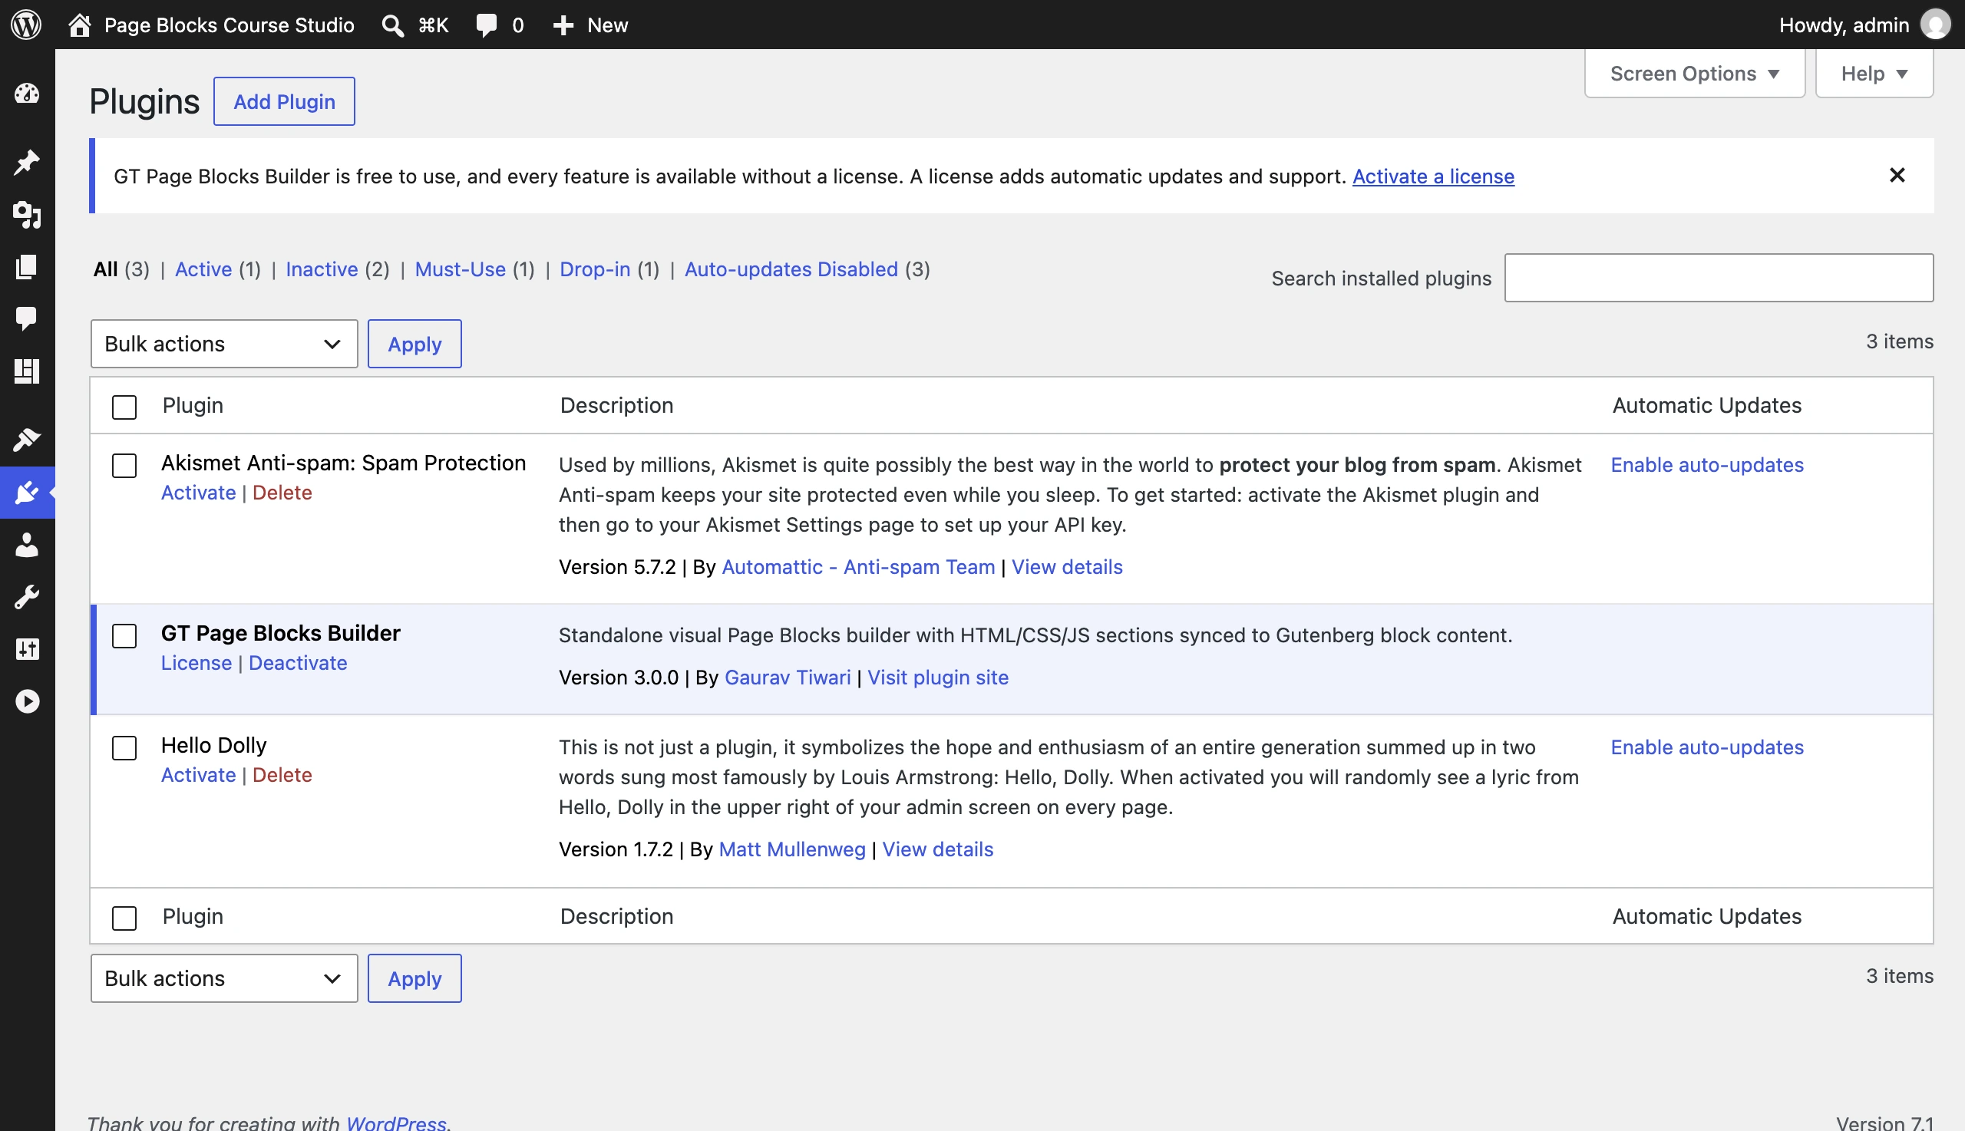Check the select-all box in table header
Viewport: 1965px width, 1131px height.
(124, 407)
